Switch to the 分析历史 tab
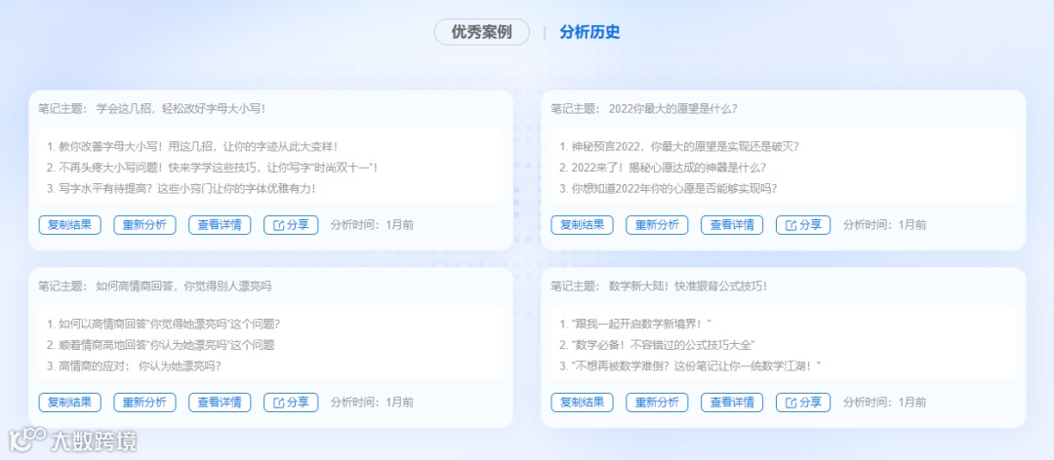This screenshot has height=460, width=1054. (589, 32)
